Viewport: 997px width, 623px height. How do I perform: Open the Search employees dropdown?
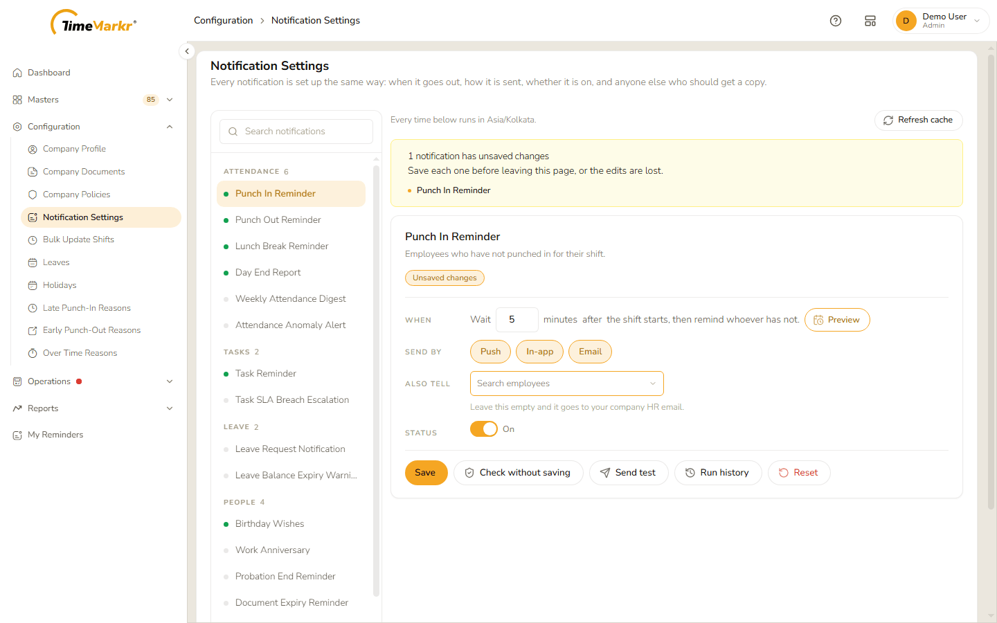[x=566, y=383]
